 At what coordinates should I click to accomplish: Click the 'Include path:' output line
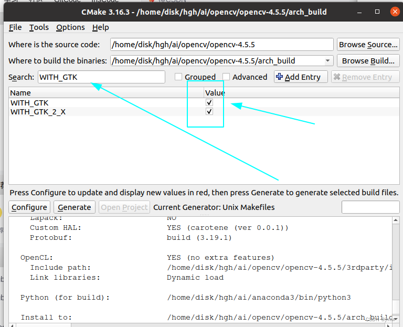tap(60, 267)
